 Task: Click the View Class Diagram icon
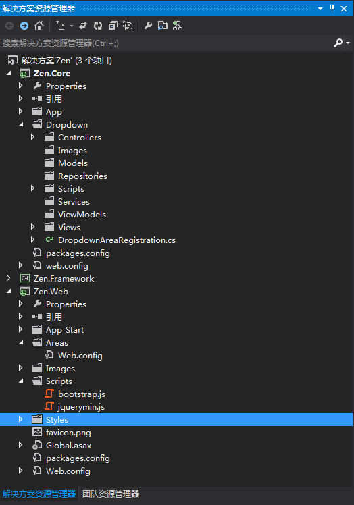178,26
